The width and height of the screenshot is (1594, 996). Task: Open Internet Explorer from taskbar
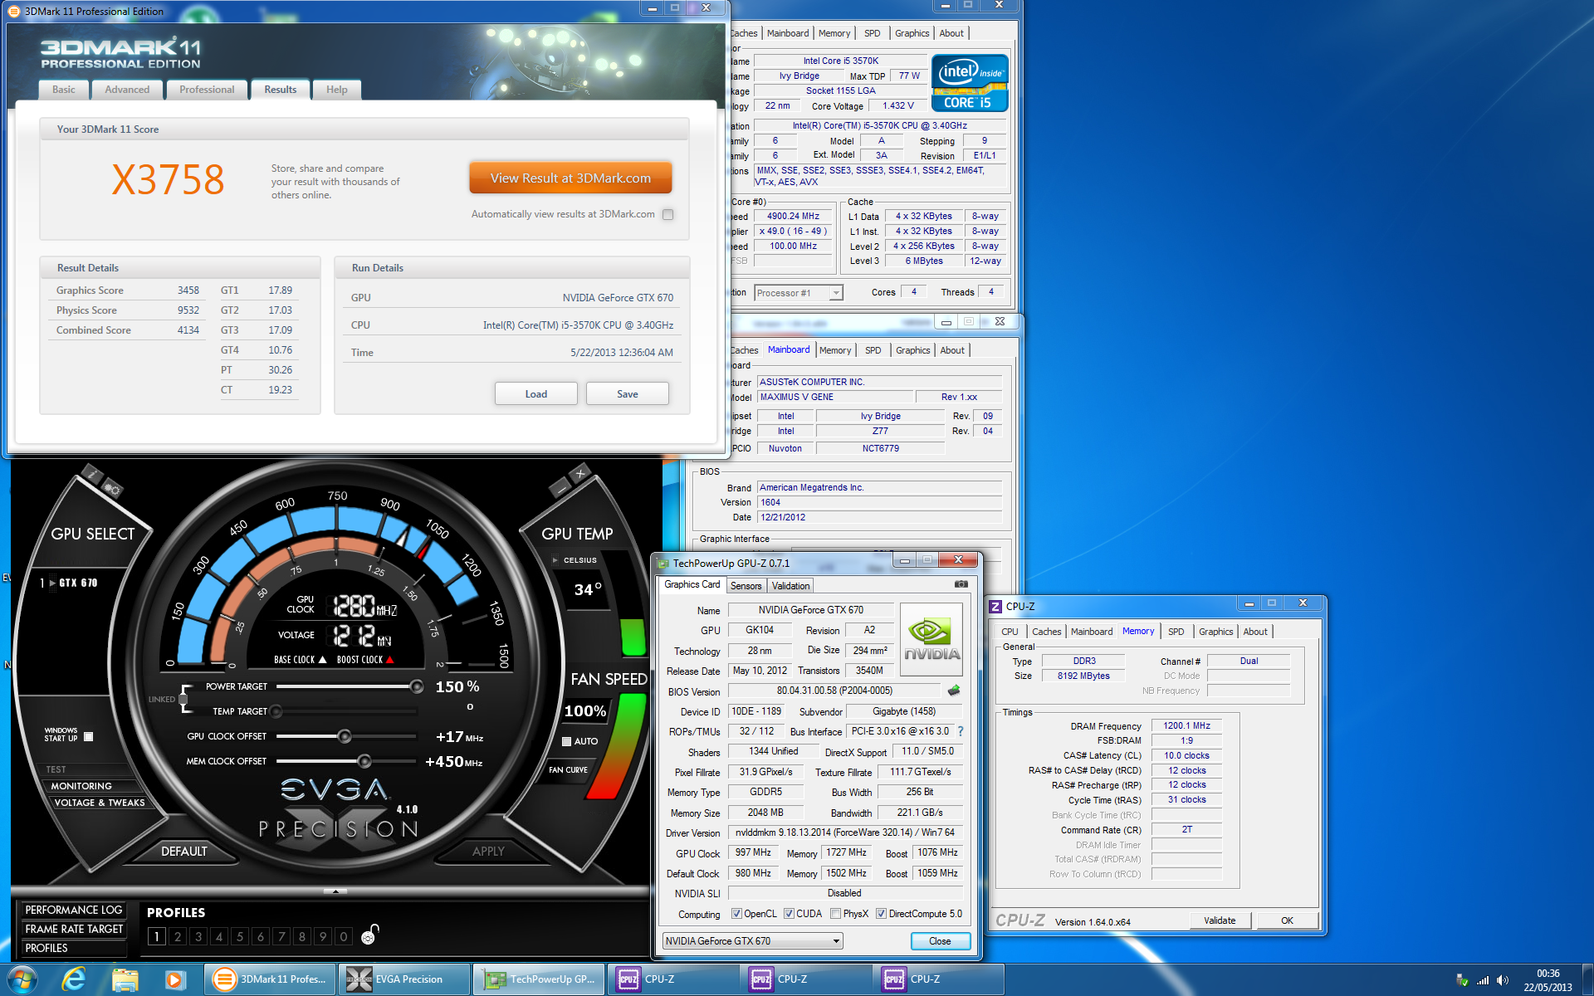[75, 979]
